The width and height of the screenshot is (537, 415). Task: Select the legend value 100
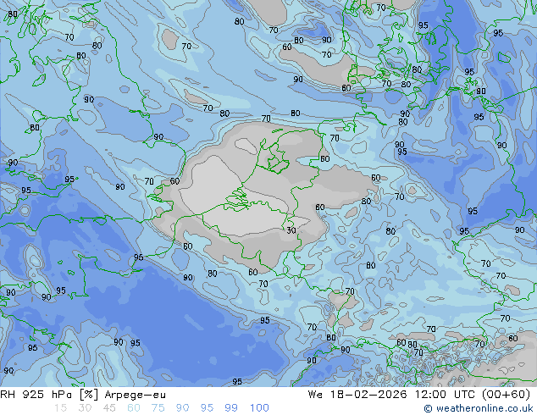click(x=259, y=408)
